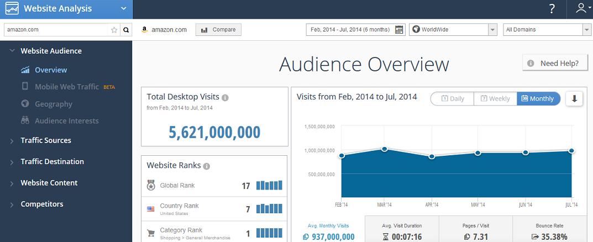Click the Visits from Feb, 2014 chart title

[356, 97]
